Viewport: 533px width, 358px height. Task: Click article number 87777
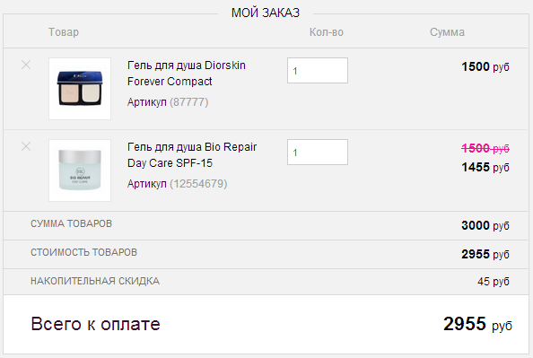188,102
